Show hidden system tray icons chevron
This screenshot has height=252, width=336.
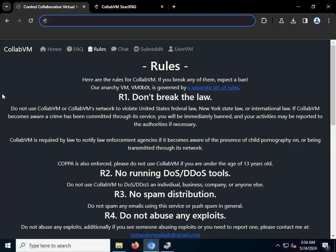pyautogui.click(x=278, y=245)
